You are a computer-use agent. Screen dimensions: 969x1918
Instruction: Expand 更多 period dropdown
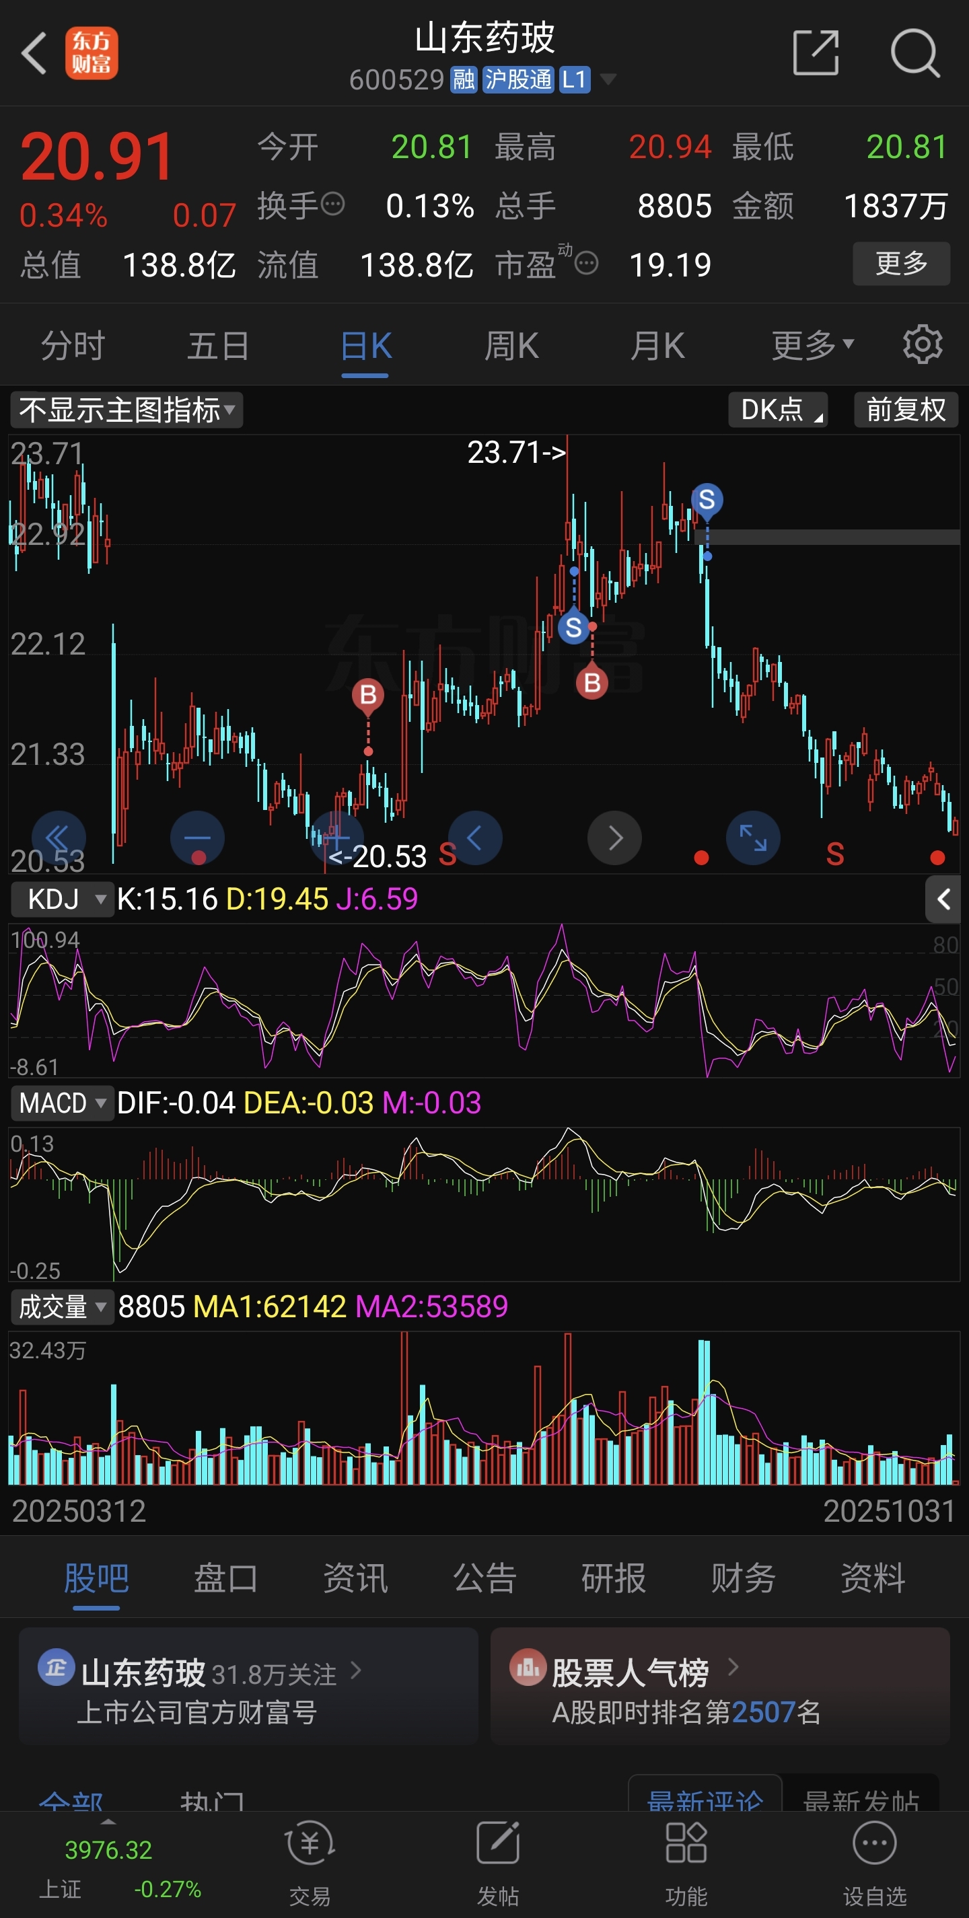(x=813, y=346)
